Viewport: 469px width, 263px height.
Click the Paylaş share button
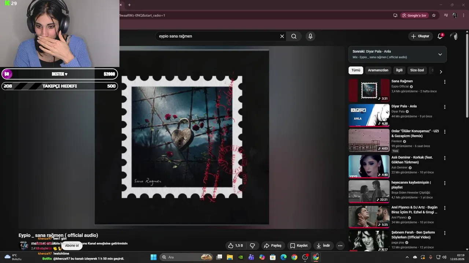click(x=273, y=246)
